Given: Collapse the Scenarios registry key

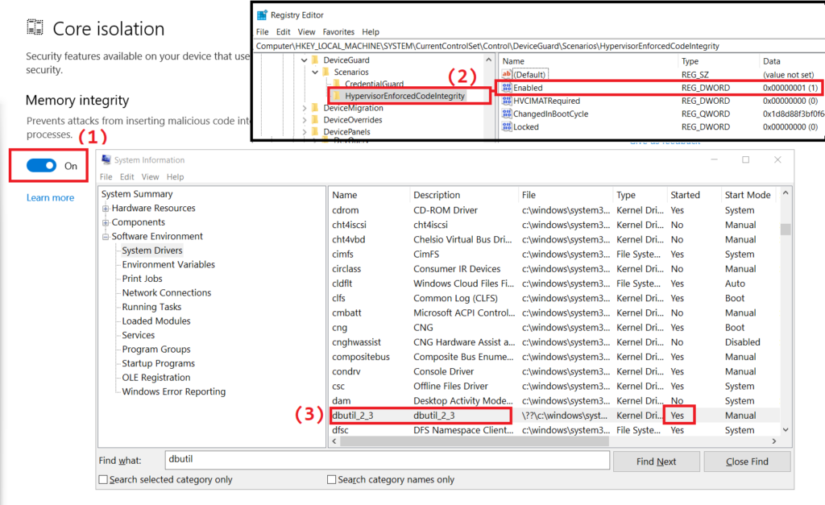Looking at the screenshot, I should pos(315,72).
